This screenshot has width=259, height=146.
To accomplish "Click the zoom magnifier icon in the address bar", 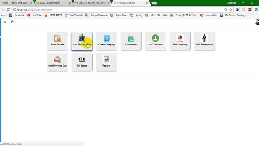I will pyautogui.click(x=226, y=9).
